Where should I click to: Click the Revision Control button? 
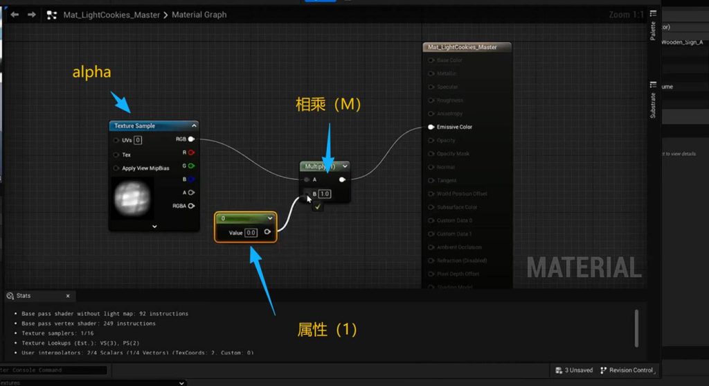tap(626, 370)
